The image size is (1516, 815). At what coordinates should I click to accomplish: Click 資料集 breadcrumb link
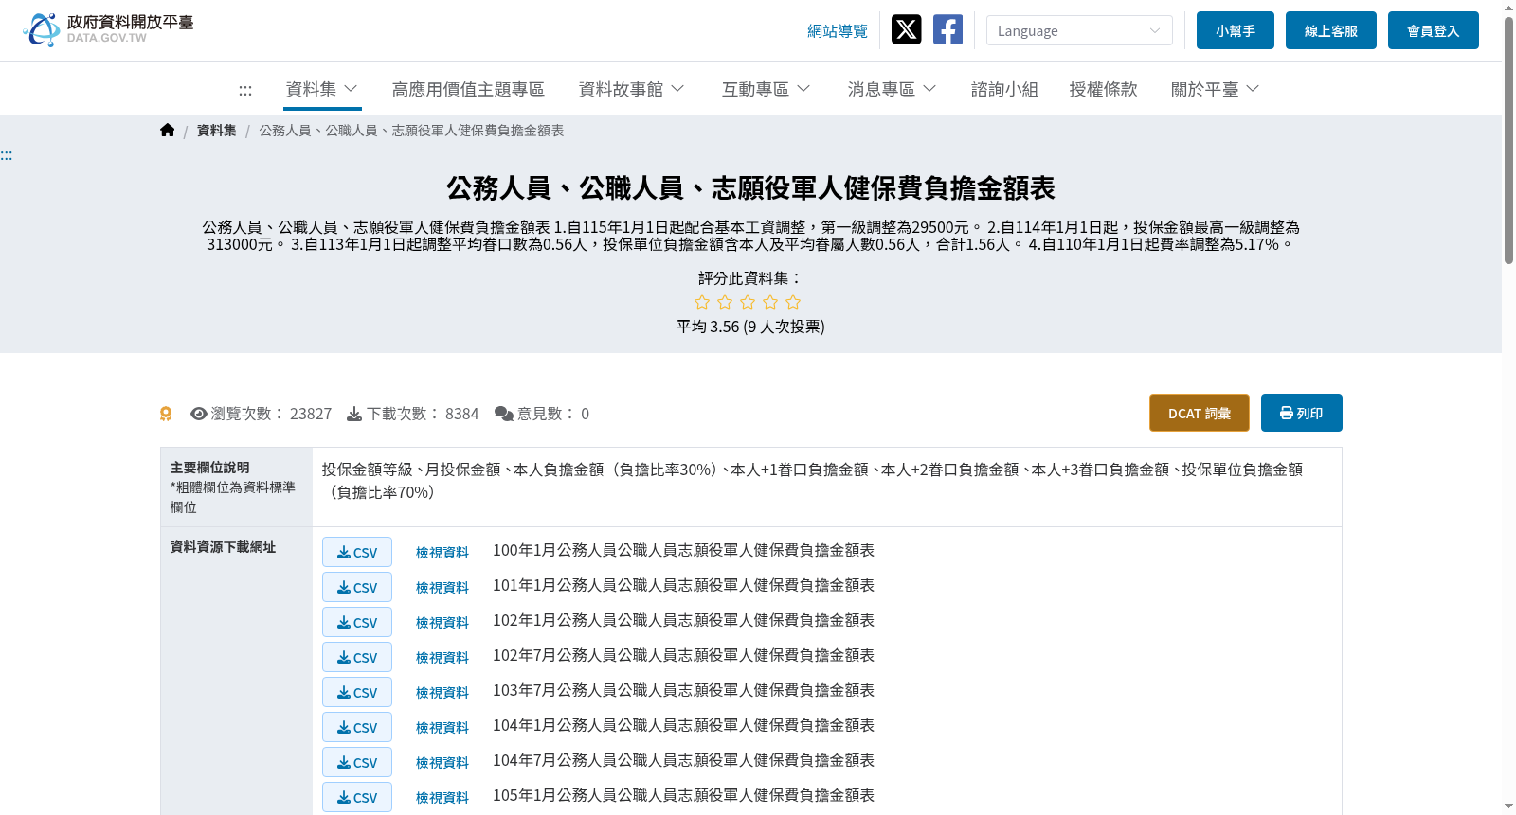217,131
